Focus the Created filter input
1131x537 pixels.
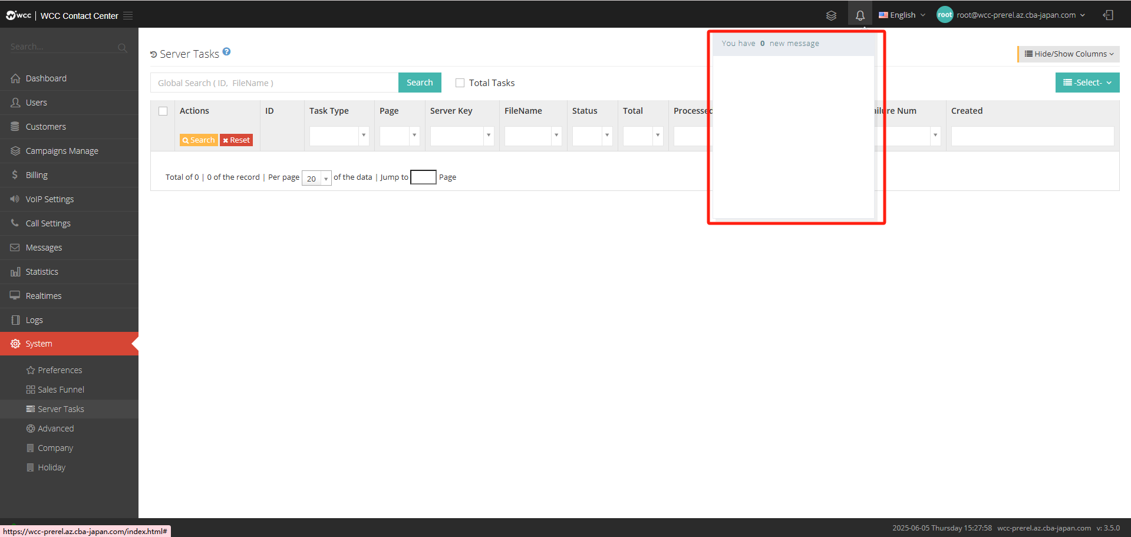(1033, 136)
